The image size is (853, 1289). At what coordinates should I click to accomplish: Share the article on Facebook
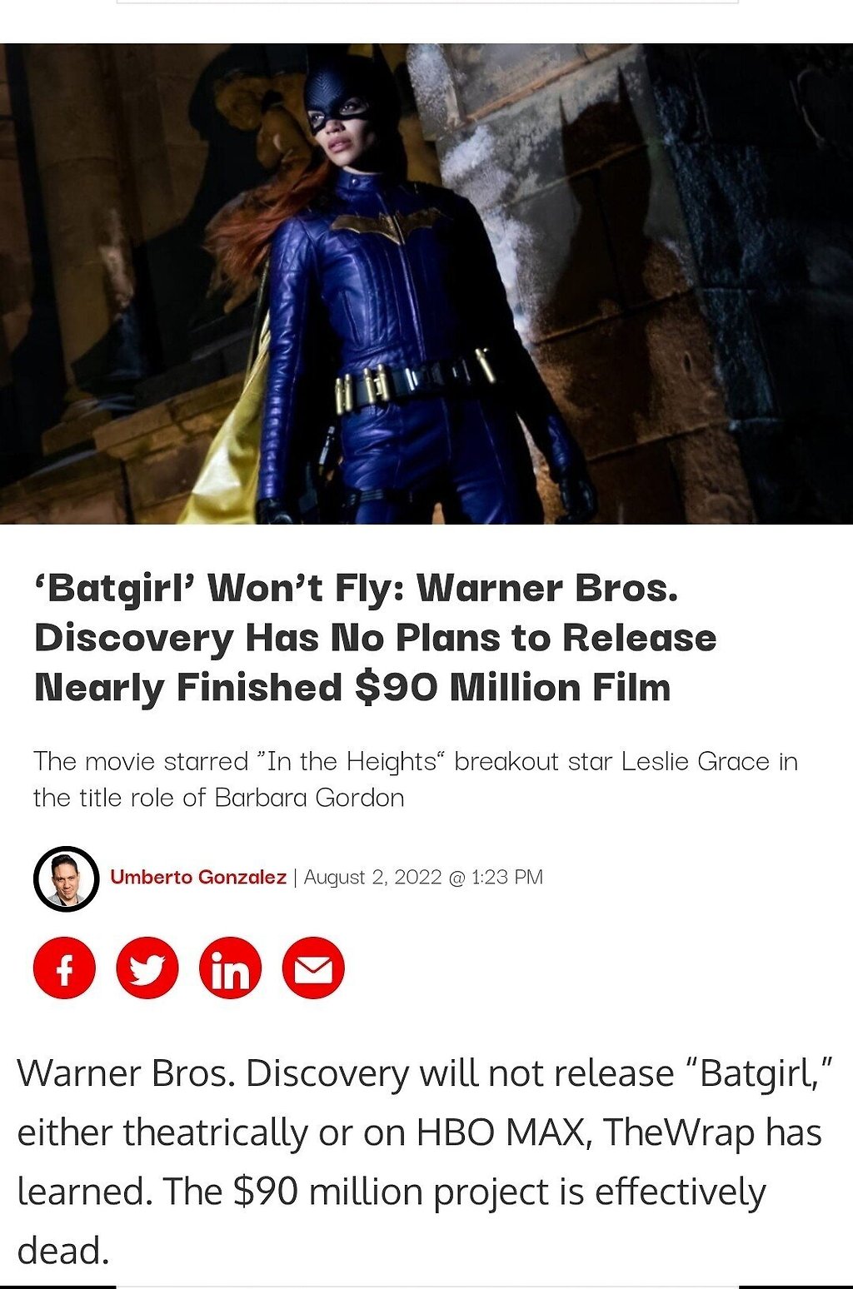(x=64, y=968)
